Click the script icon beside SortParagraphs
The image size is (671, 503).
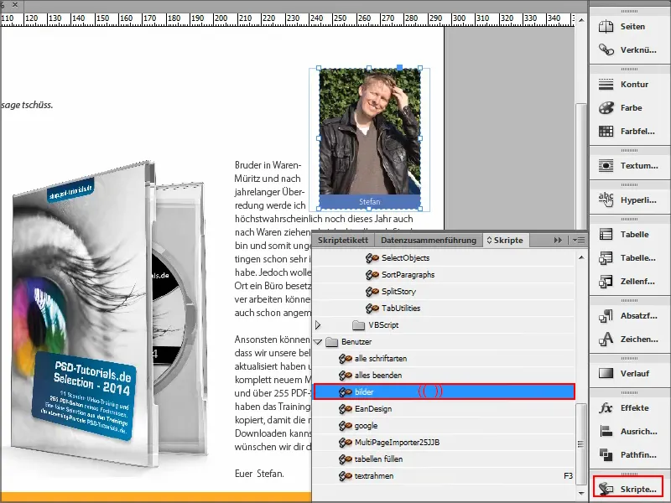pos(372,275)
